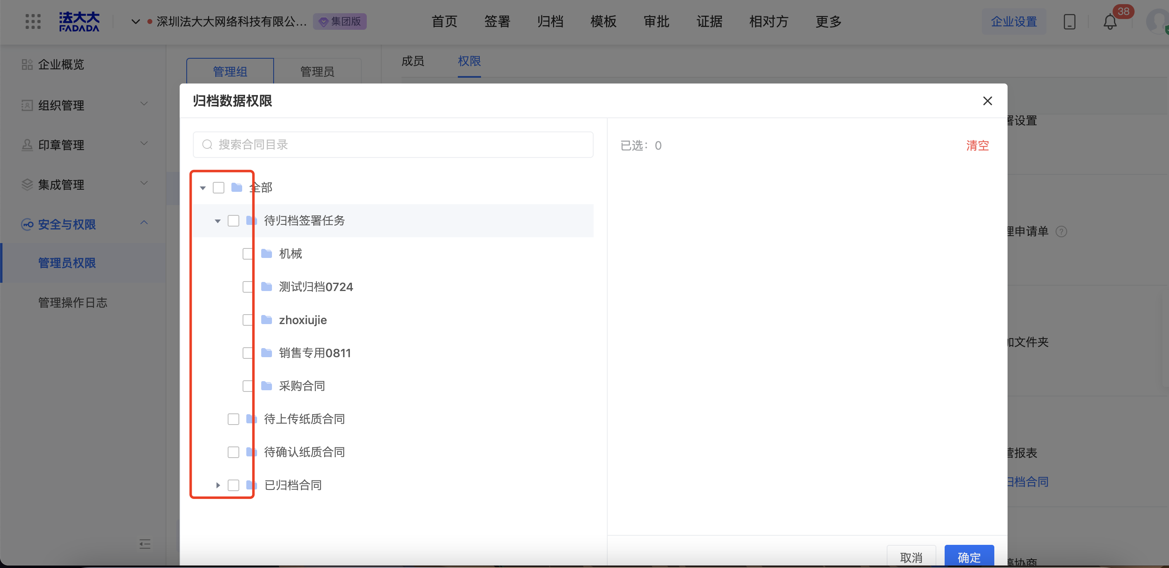Expand the 组织管理 sidebar chevron
The image size is (1169, 568).
[144, 104]
